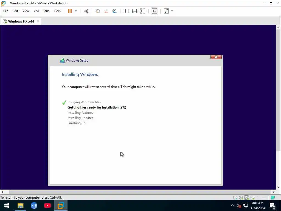Toggle the thumbnail bar icon

point(134,11)
